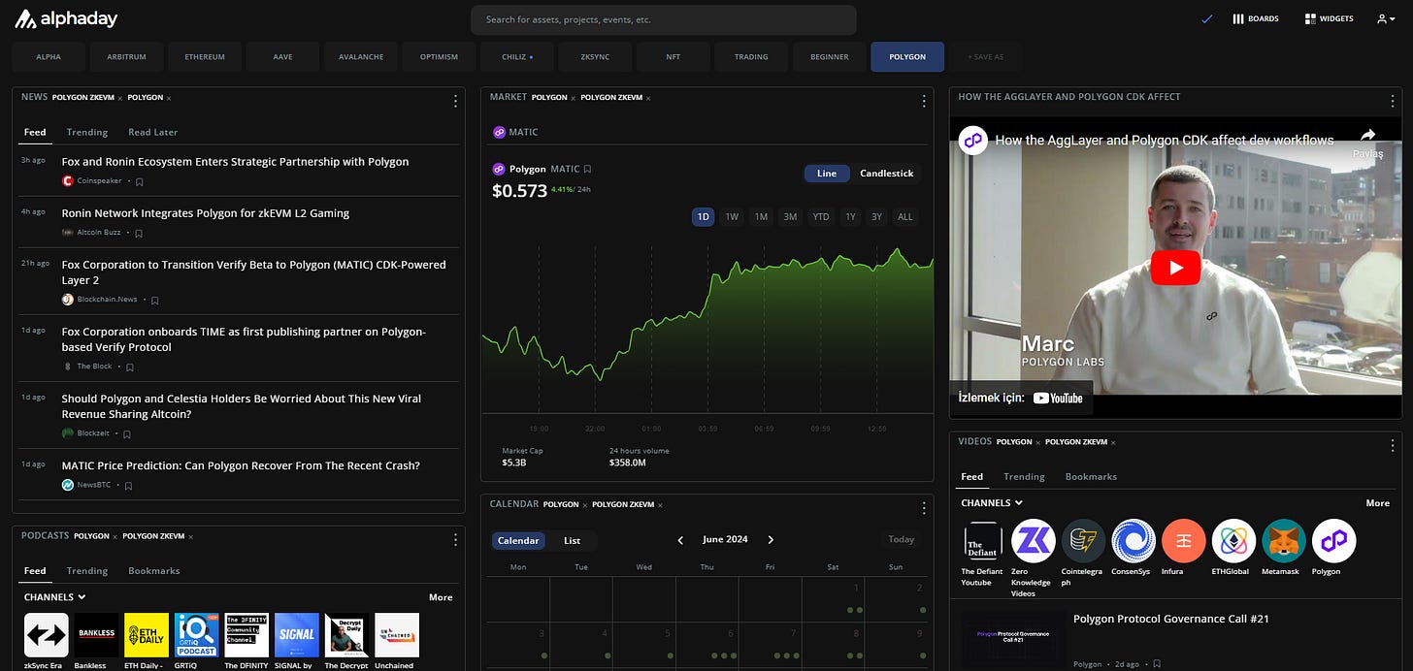The image size is (1413, 671).
Task: Remove Polygon zkEVM tag from News widget
Action: 120,98
